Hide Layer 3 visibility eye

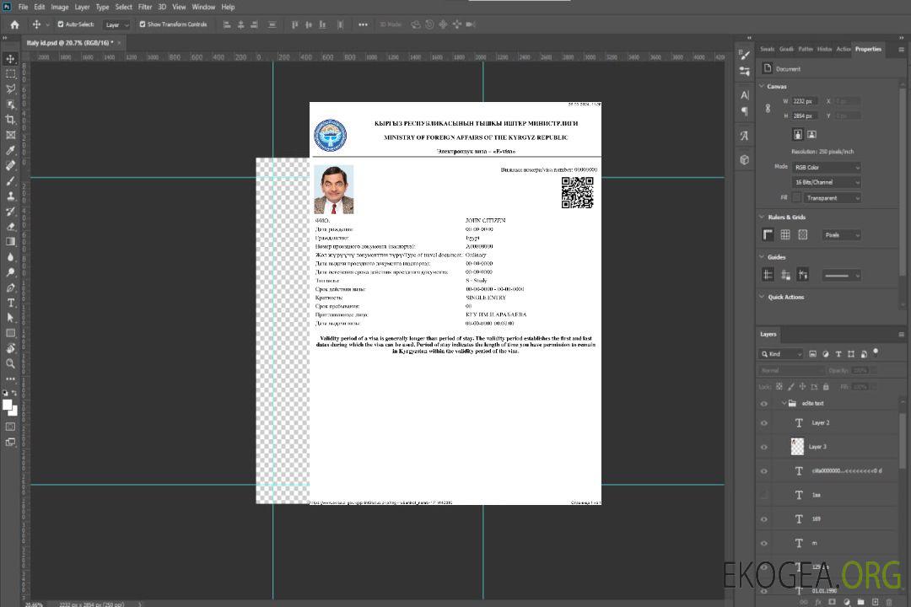point(764,448)
